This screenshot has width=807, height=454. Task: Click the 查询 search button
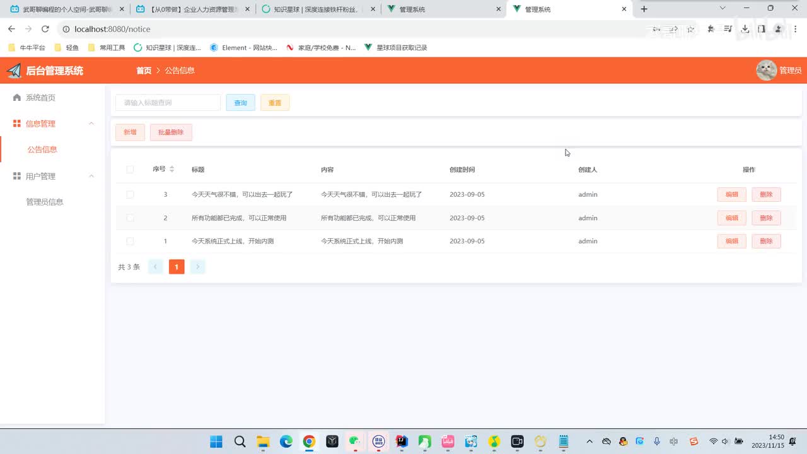[x=241, y=103]
